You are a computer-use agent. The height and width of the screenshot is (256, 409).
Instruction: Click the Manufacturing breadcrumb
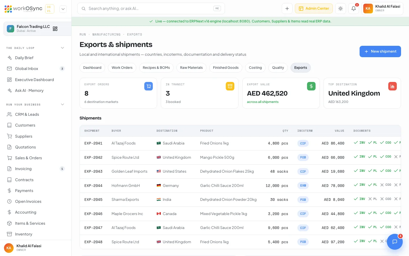pos(107,34)
